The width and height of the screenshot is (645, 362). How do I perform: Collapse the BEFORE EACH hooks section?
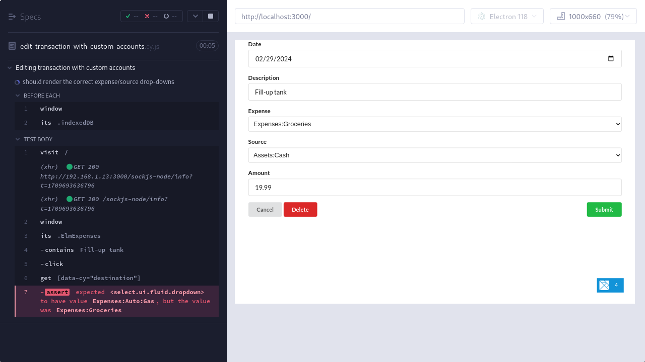click(18, 96)
